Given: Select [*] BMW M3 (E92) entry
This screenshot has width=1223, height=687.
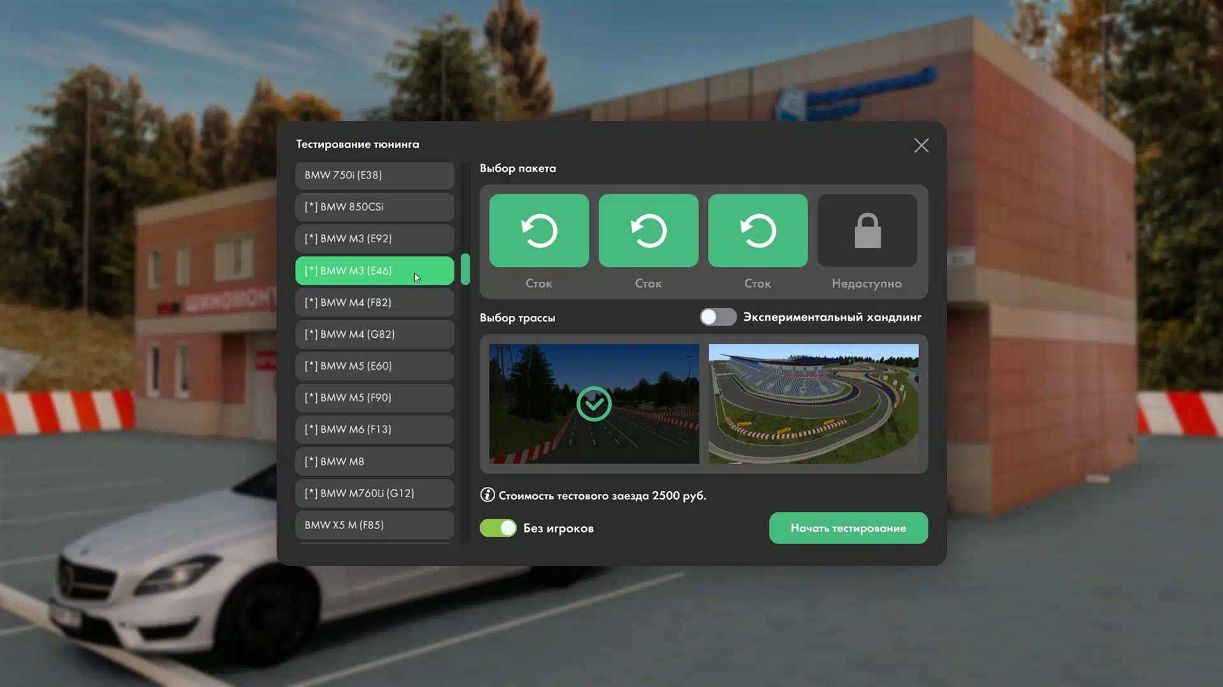Looking at the screenshot, I should pyautogui.click(x=375, y=238).
